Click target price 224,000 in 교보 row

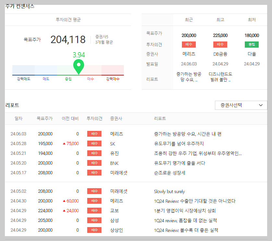tap(45, 211)
